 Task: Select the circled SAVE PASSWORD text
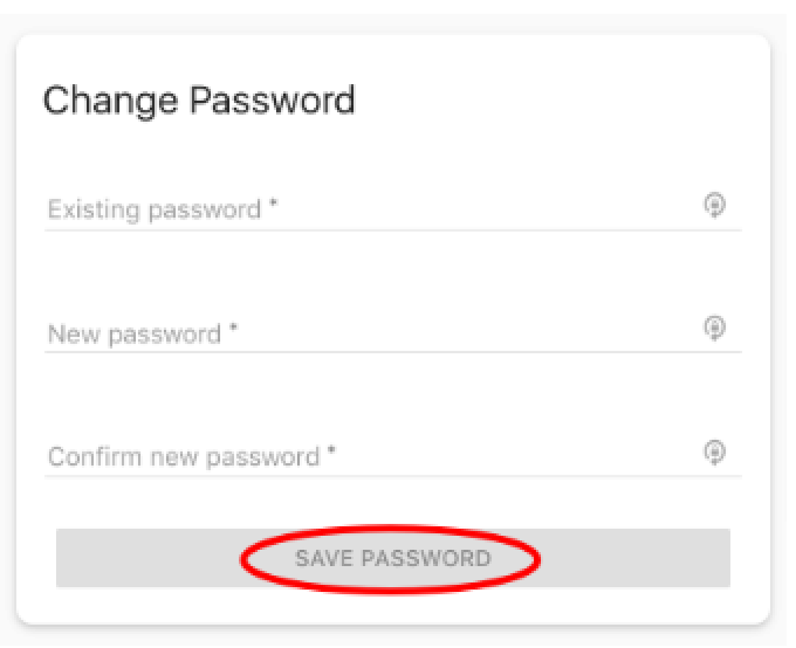tap(393, 558)
